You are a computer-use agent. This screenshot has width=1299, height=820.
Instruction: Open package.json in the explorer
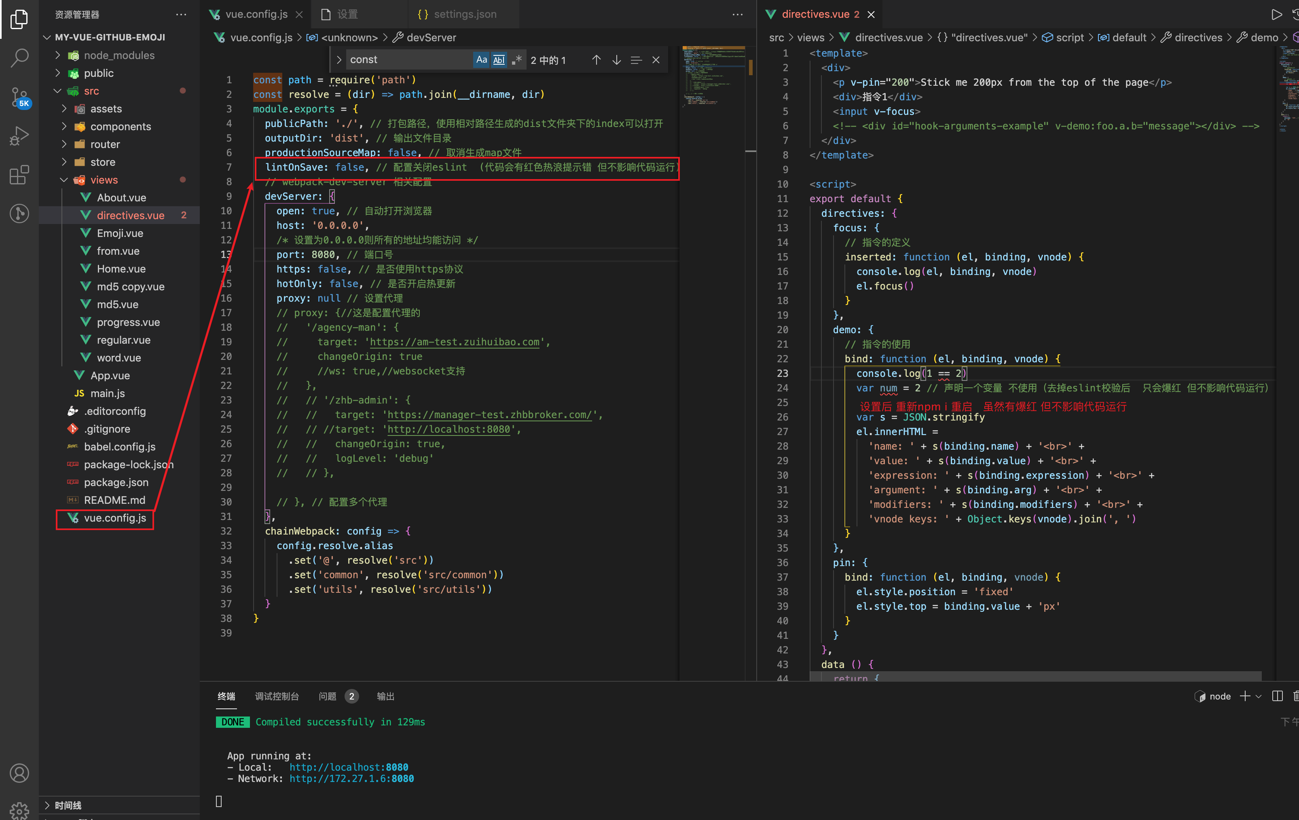coord(116,482)
